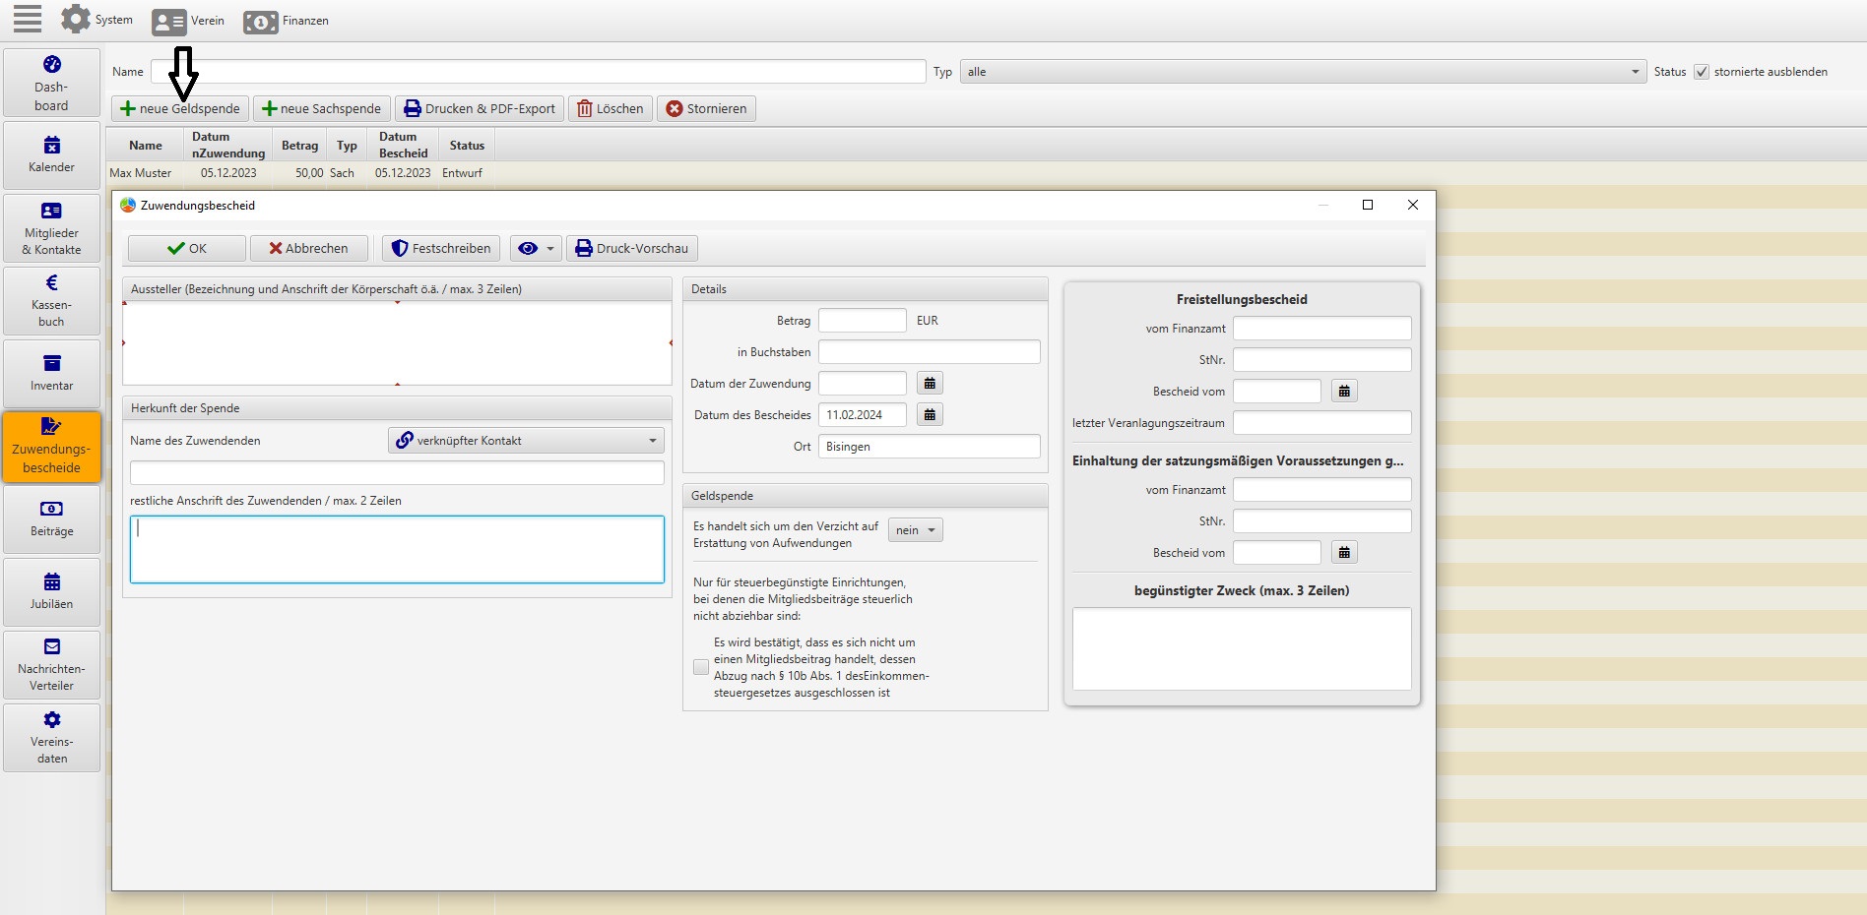Focus Freistellungsbescheid vom Finanzamt field
Screen dimensions: 1867x915
1322,329
